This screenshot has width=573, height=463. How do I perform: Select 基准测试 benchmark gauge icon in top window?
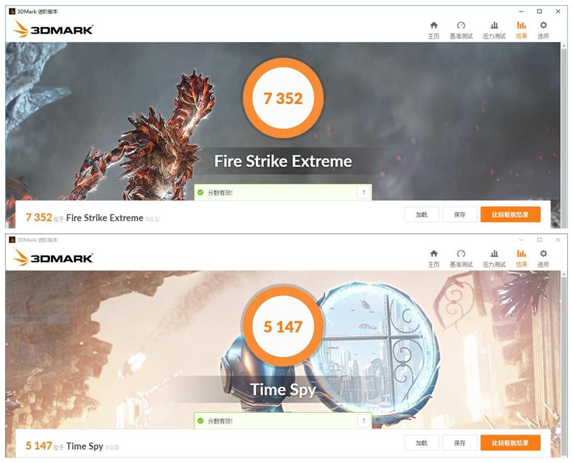point(461,30)
